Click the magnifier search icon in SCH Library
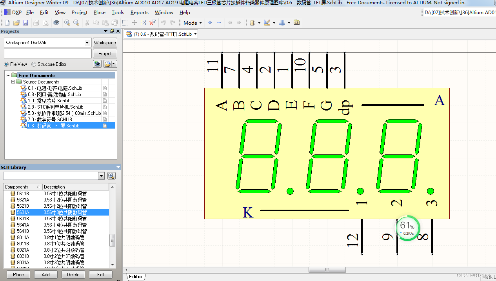The height and width of the screenshot is (281, 496). pos(111,176)
